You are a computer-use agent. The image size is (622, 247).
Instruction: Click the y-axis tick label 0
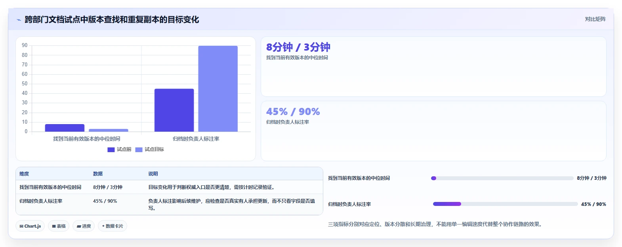coord(26,132)
